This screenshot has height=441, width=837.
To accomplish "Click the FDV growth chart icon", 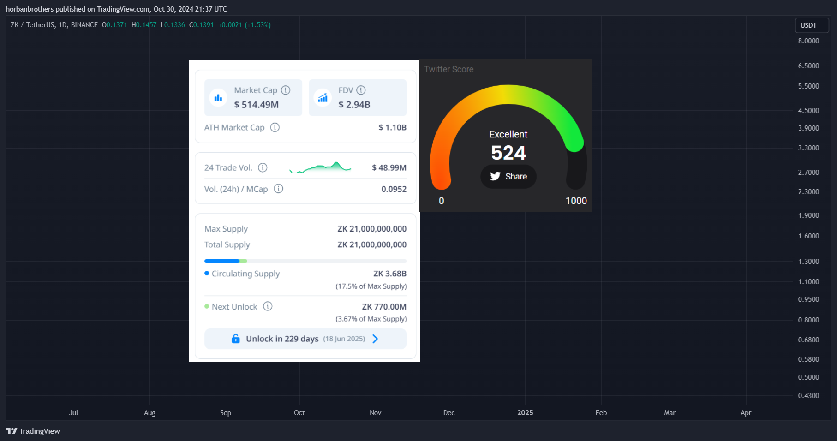I will (x=323, y=97).
